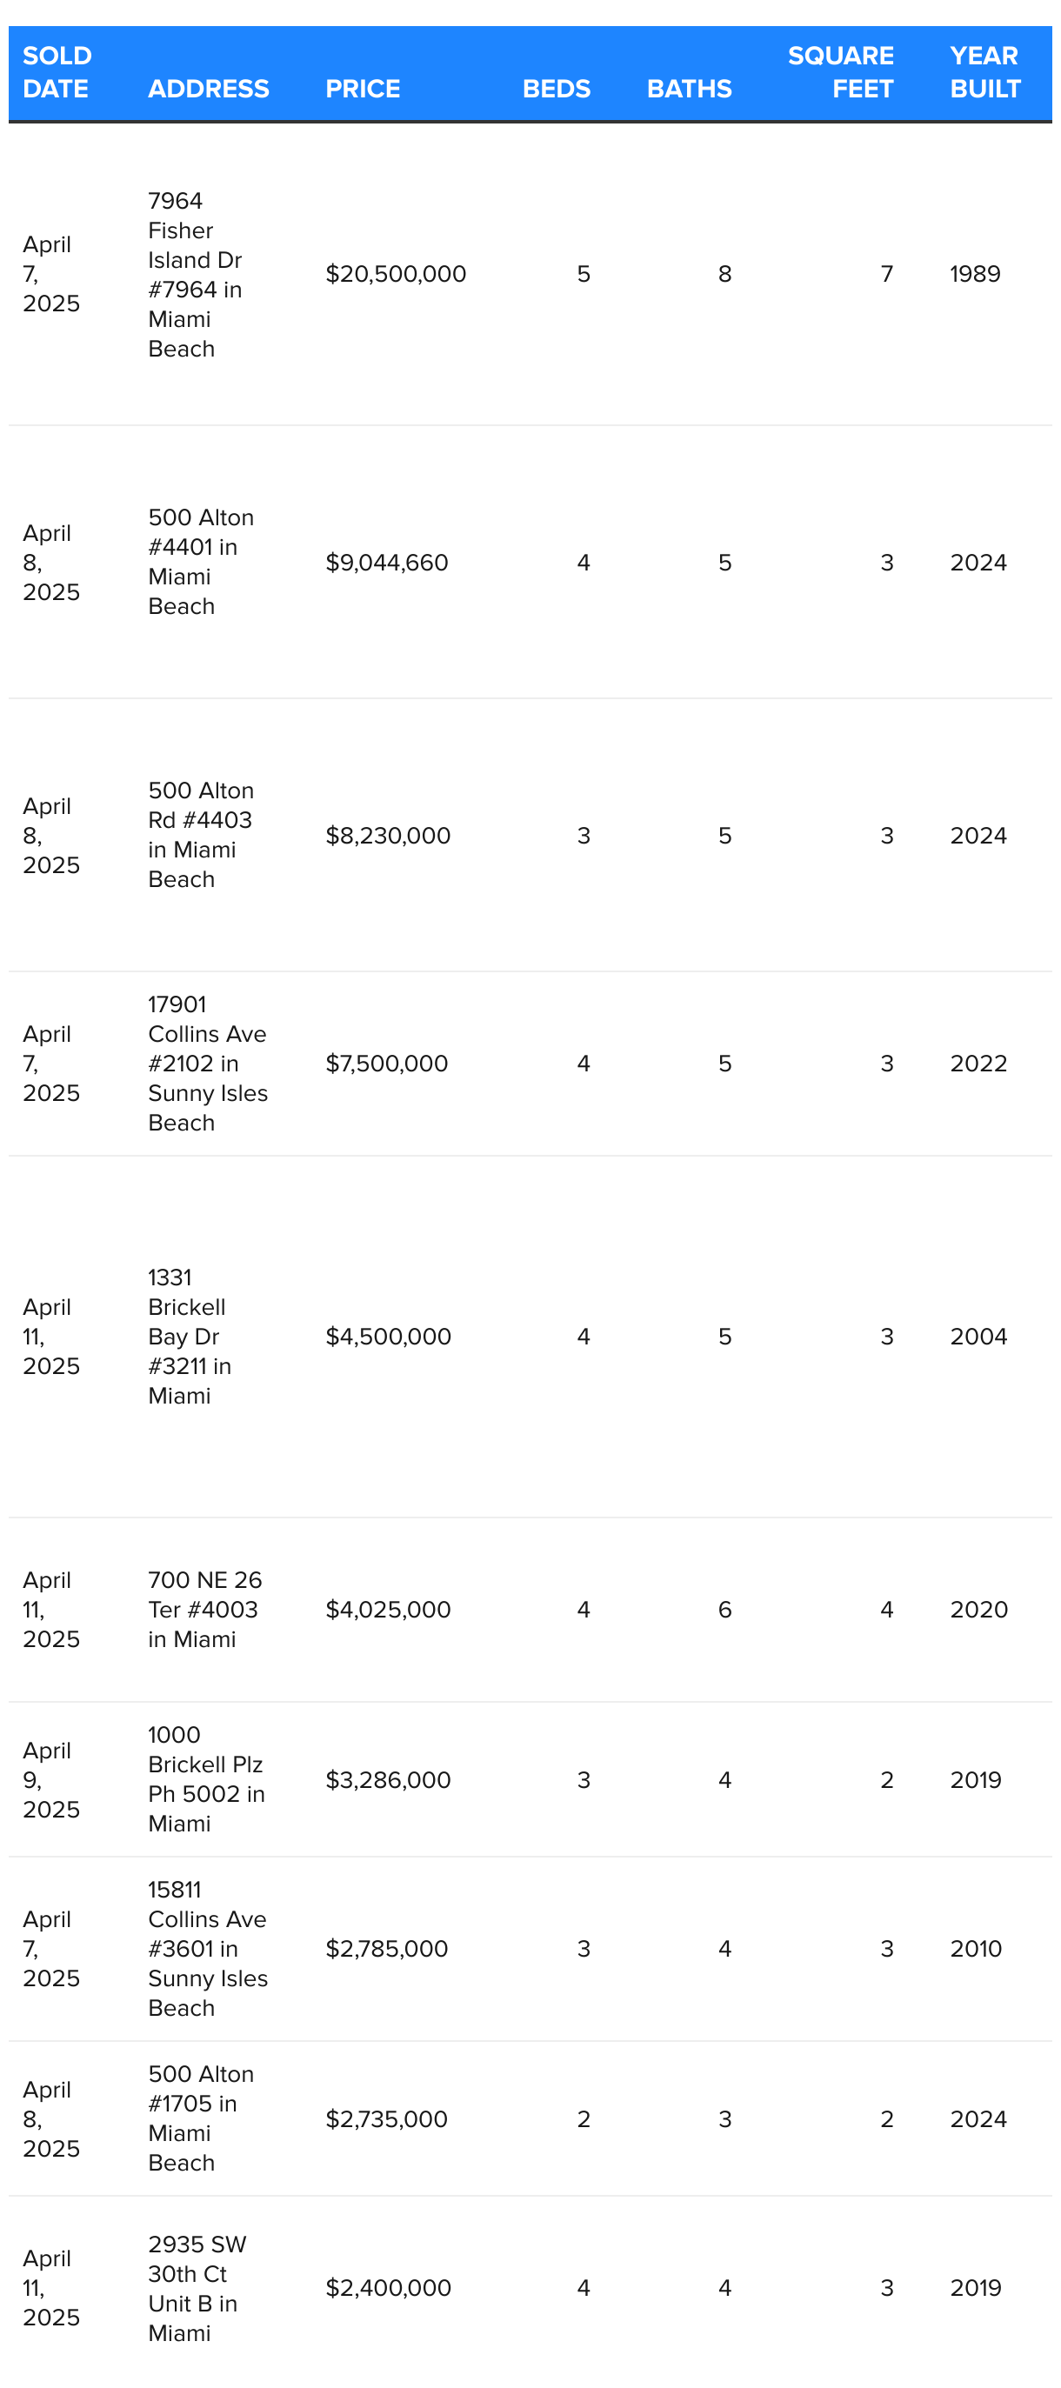Sort by the PRICE column header
Screen dimensions: 1061x2388
click(x=363, y=89)
